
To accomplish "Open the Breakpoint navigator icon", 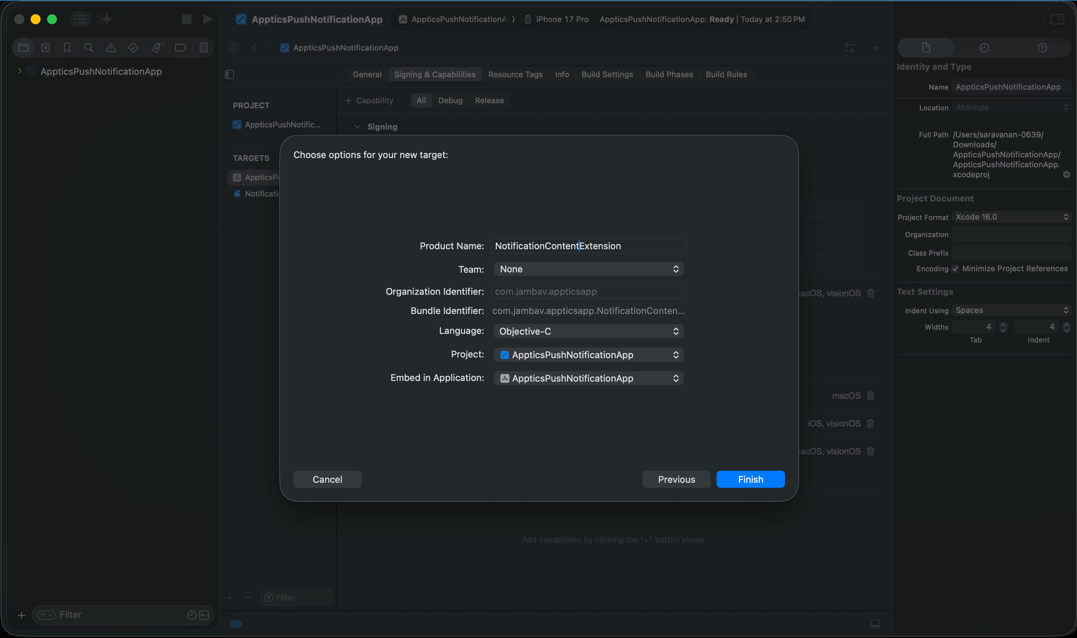I will [180, 48].
